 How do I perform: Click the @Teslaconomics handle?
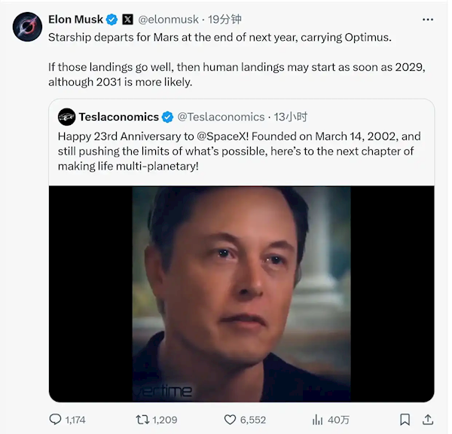(x=221, y=117)
